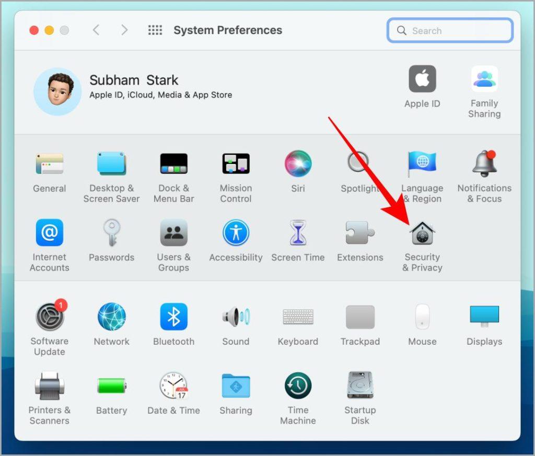Image resolution: width=535 pixels, height=456 pixels.
Task: Click 'Apple ID, iCloud, Media & App Store' text
Action: (x=161, y=95)
